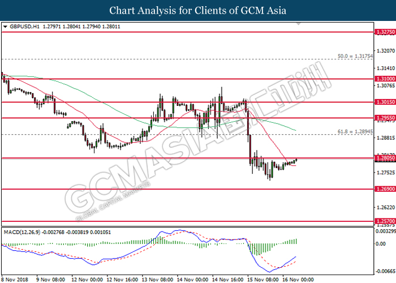Click the 61.8 = 1.28945 Fibonacci label
396x283 pixels.
click(x=355, y=131)
